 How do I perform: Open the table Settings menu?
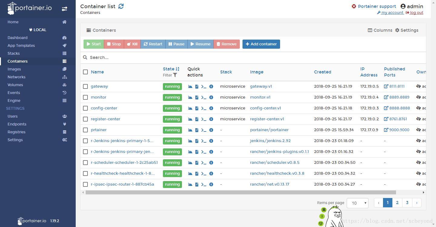pyautogui.click(x=407, y=30)
